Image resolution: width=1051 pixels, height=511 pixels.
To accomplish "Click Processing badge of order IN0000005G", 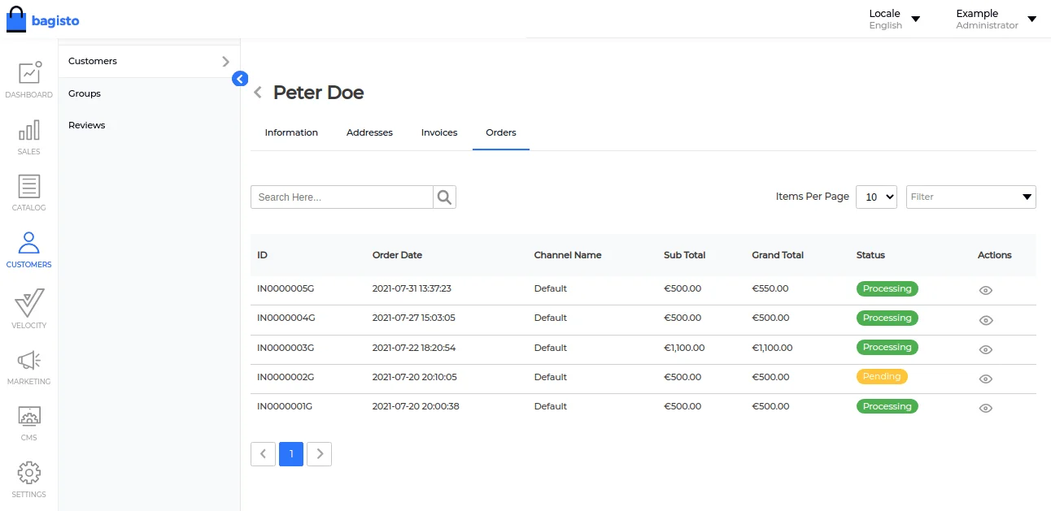I will point(887,288).
